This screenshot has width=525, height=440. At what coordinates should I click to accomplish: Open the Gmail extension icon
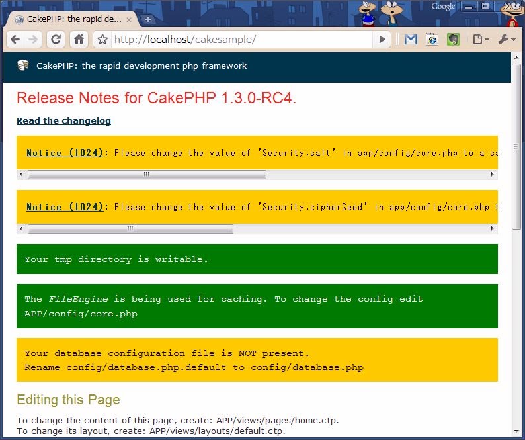(411, 40)
